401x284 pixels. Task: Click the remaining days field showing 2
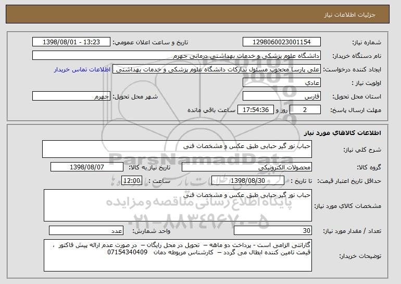coord(305,110)
